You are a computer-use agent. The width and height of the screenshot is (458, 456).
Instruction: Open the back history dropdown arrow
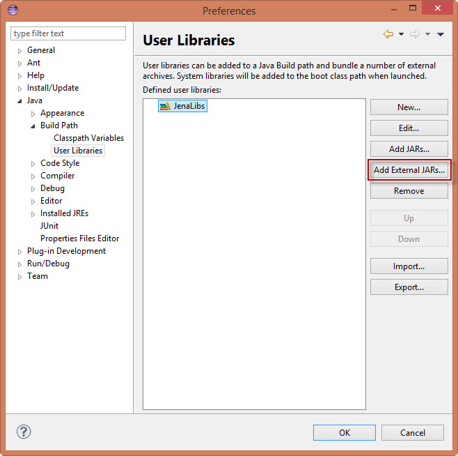click(402, 34)
